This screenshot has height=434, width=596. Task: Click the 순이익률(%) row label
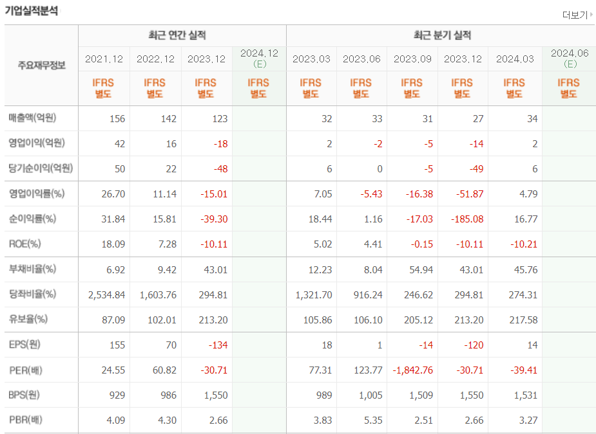(32, 219)
